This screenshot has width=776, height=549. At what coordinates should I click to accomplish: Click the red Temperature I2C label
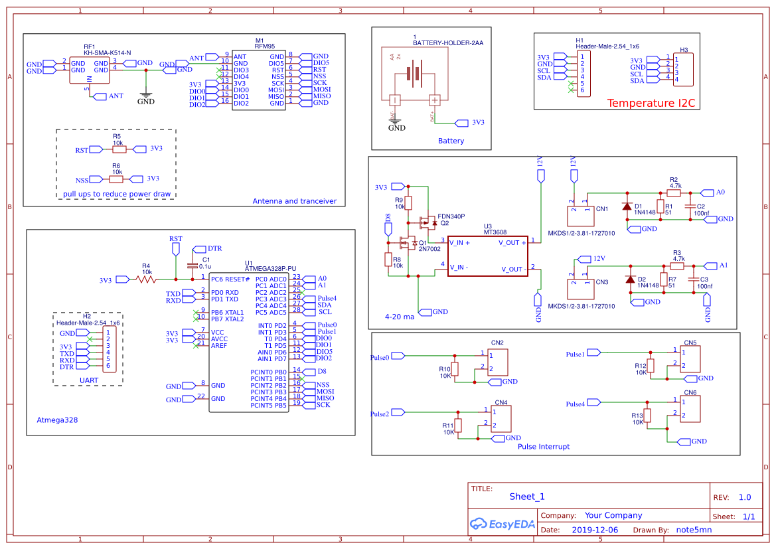(651, 103)
